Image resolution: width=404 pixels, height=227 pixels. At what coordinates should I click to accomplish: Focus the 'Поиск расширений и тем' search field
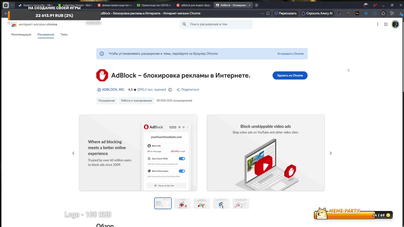point(216,24)
